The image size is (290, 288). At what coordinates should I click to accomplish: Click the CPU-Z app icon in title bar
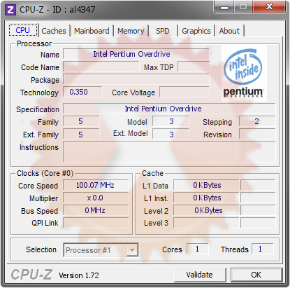tap(10, 10)
